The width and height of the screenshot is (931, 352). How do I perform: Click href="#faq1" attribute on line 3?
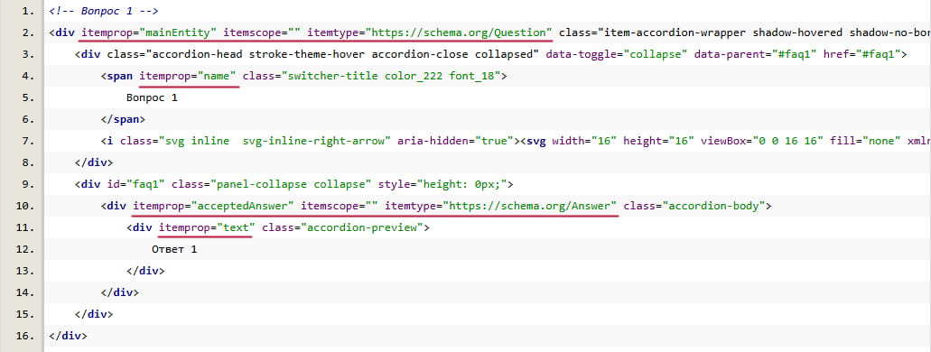(x=862, y=54)
